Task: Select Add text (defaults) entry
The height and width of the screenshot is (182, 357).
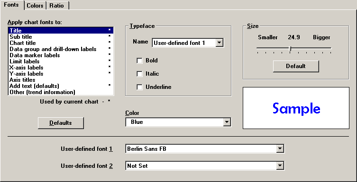Action: coord(61,86)
